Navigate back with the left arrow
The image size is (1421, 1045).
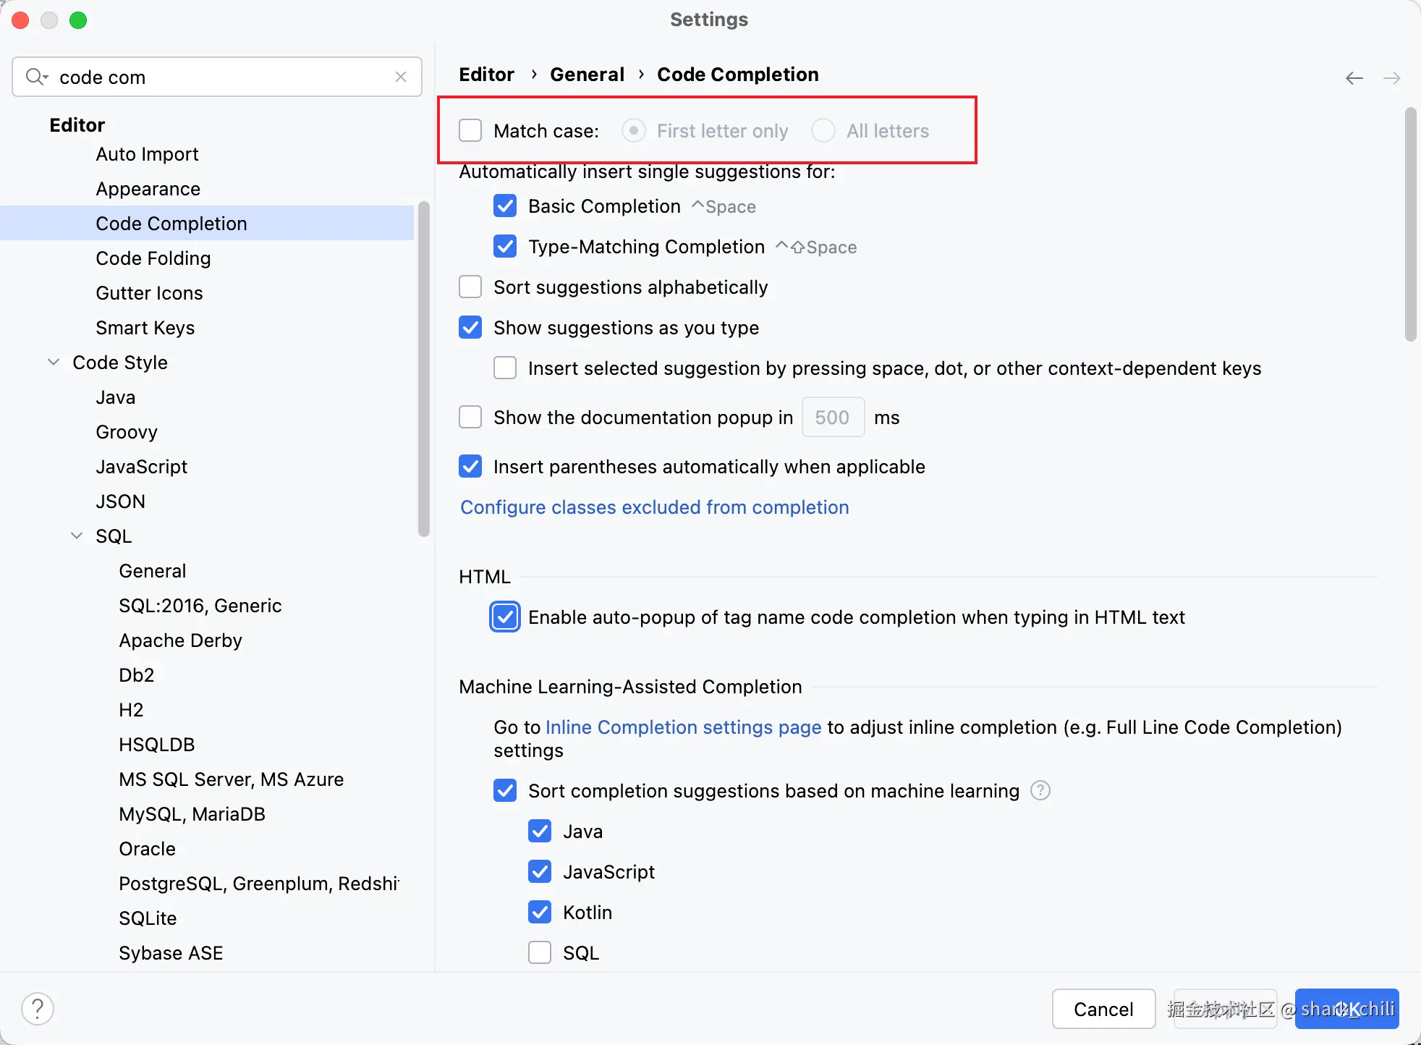[x=1354, y=78]
